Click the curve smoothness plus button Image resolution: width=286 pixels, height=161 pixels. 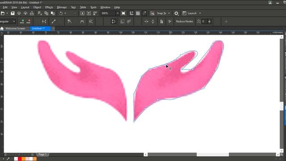210,21
